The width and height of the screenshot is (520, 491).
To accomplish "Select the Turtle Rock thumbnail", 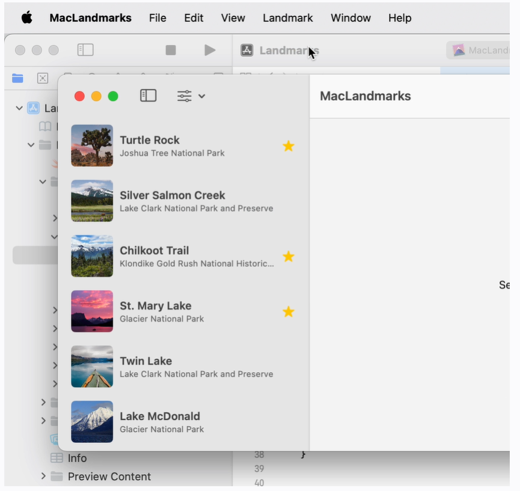I will point(92,145).
